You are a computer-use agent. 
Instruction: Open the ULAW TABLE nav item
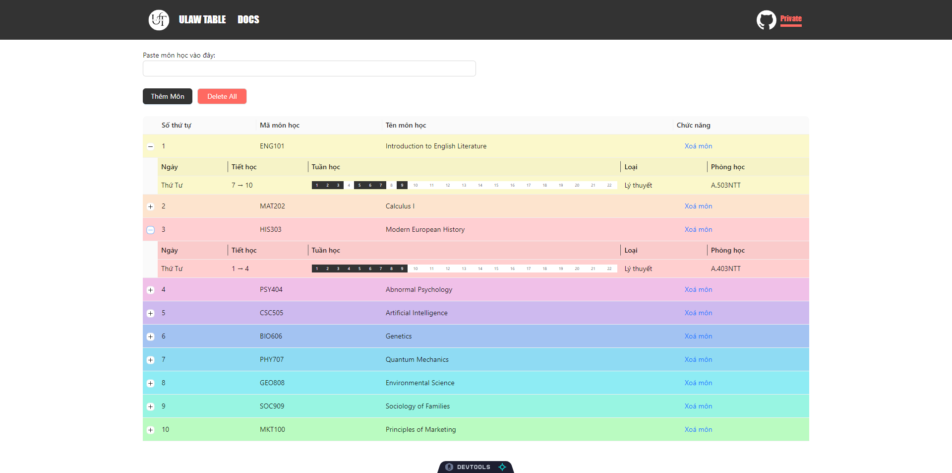(x=202, y=19)
